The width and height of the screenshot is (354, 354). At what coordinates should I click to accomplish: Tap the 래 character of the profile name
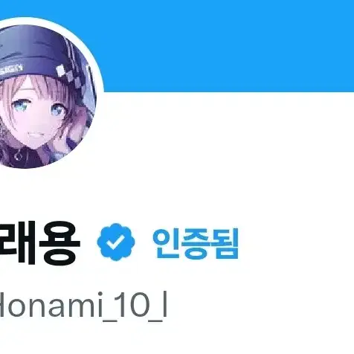(17, 242)
